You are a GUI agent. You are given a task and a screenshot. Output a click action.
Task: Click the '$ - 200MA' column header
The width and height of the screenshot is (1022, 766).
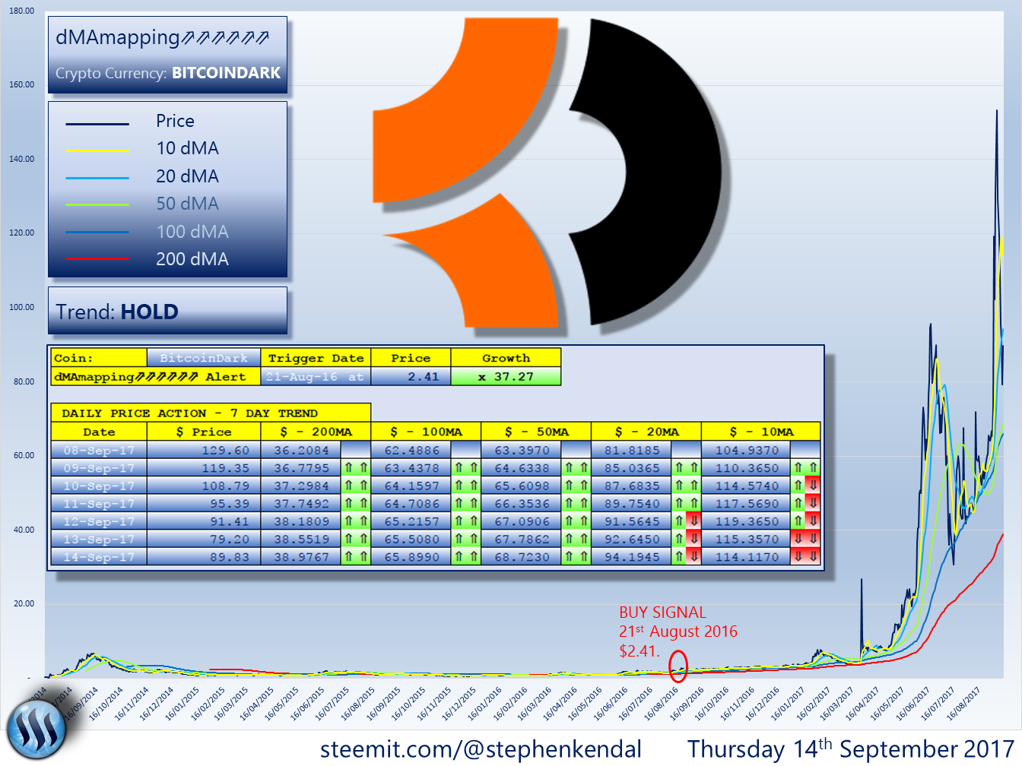316,432
